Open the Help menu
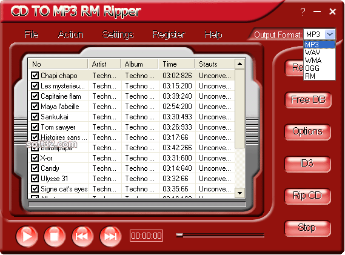The width and height of the screenshot is (345, 255). 213,35
